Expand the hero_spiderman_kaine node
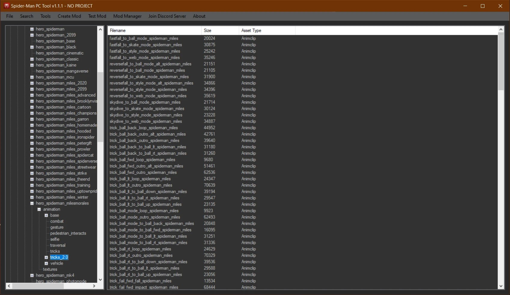The image size is (510, 295). pyautogui.click(x=32, y=65)
